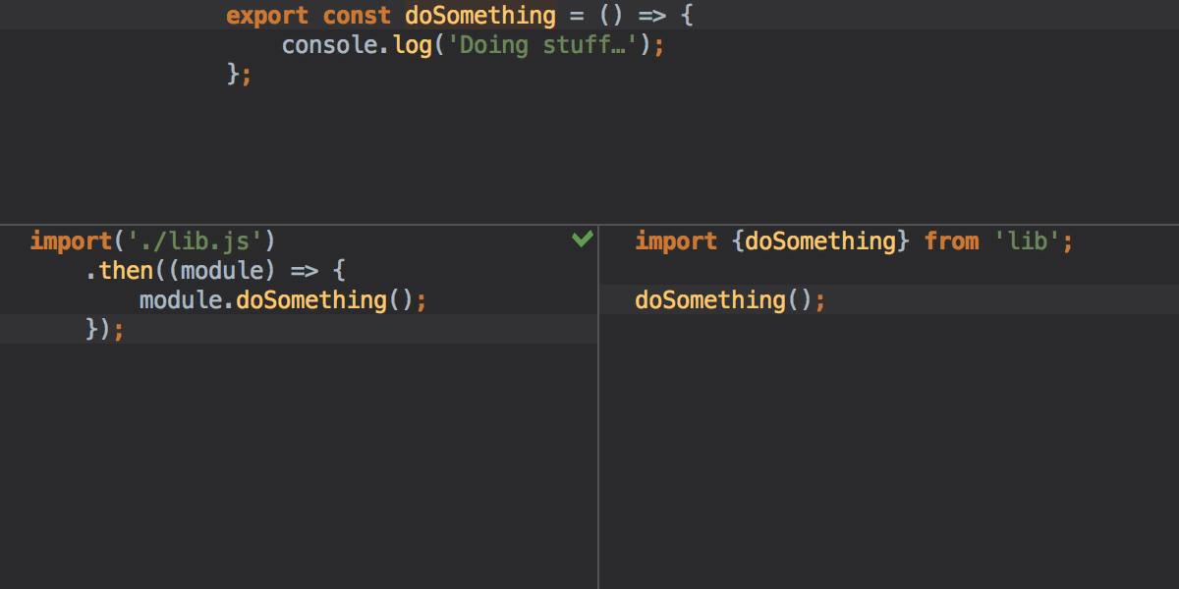Place cursor on 'console' in the log line
This screenshot has height=589, width=1179.
(x=329, y=45)
